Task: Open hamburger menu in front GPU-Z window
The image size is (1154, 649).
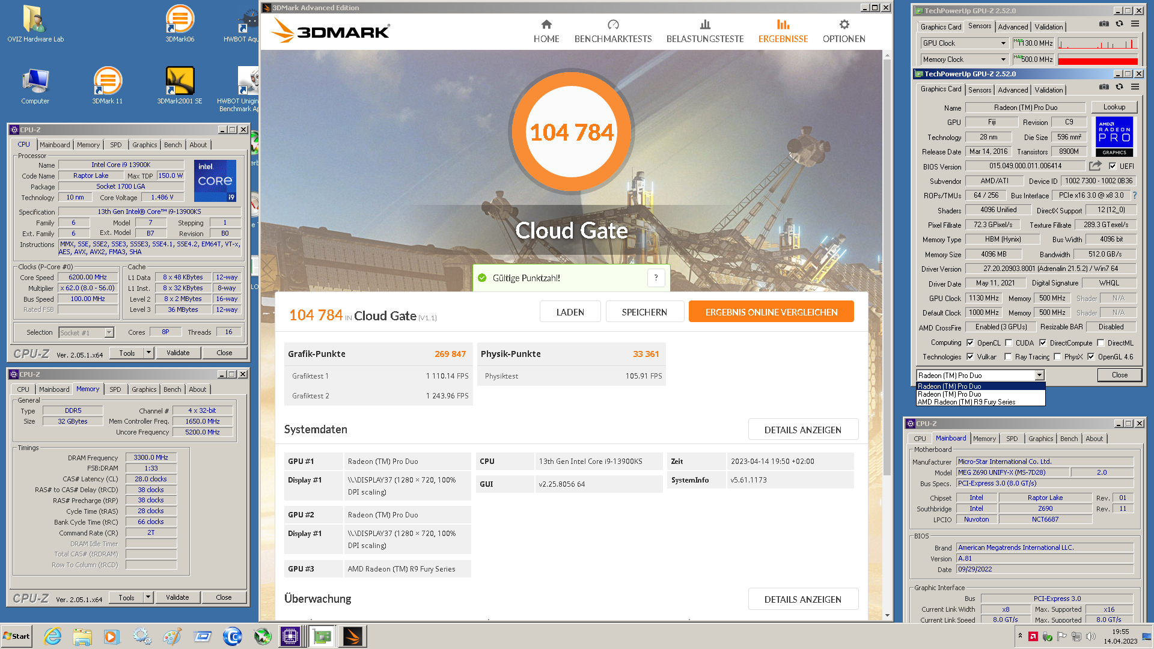Action: pos(1135,87)
